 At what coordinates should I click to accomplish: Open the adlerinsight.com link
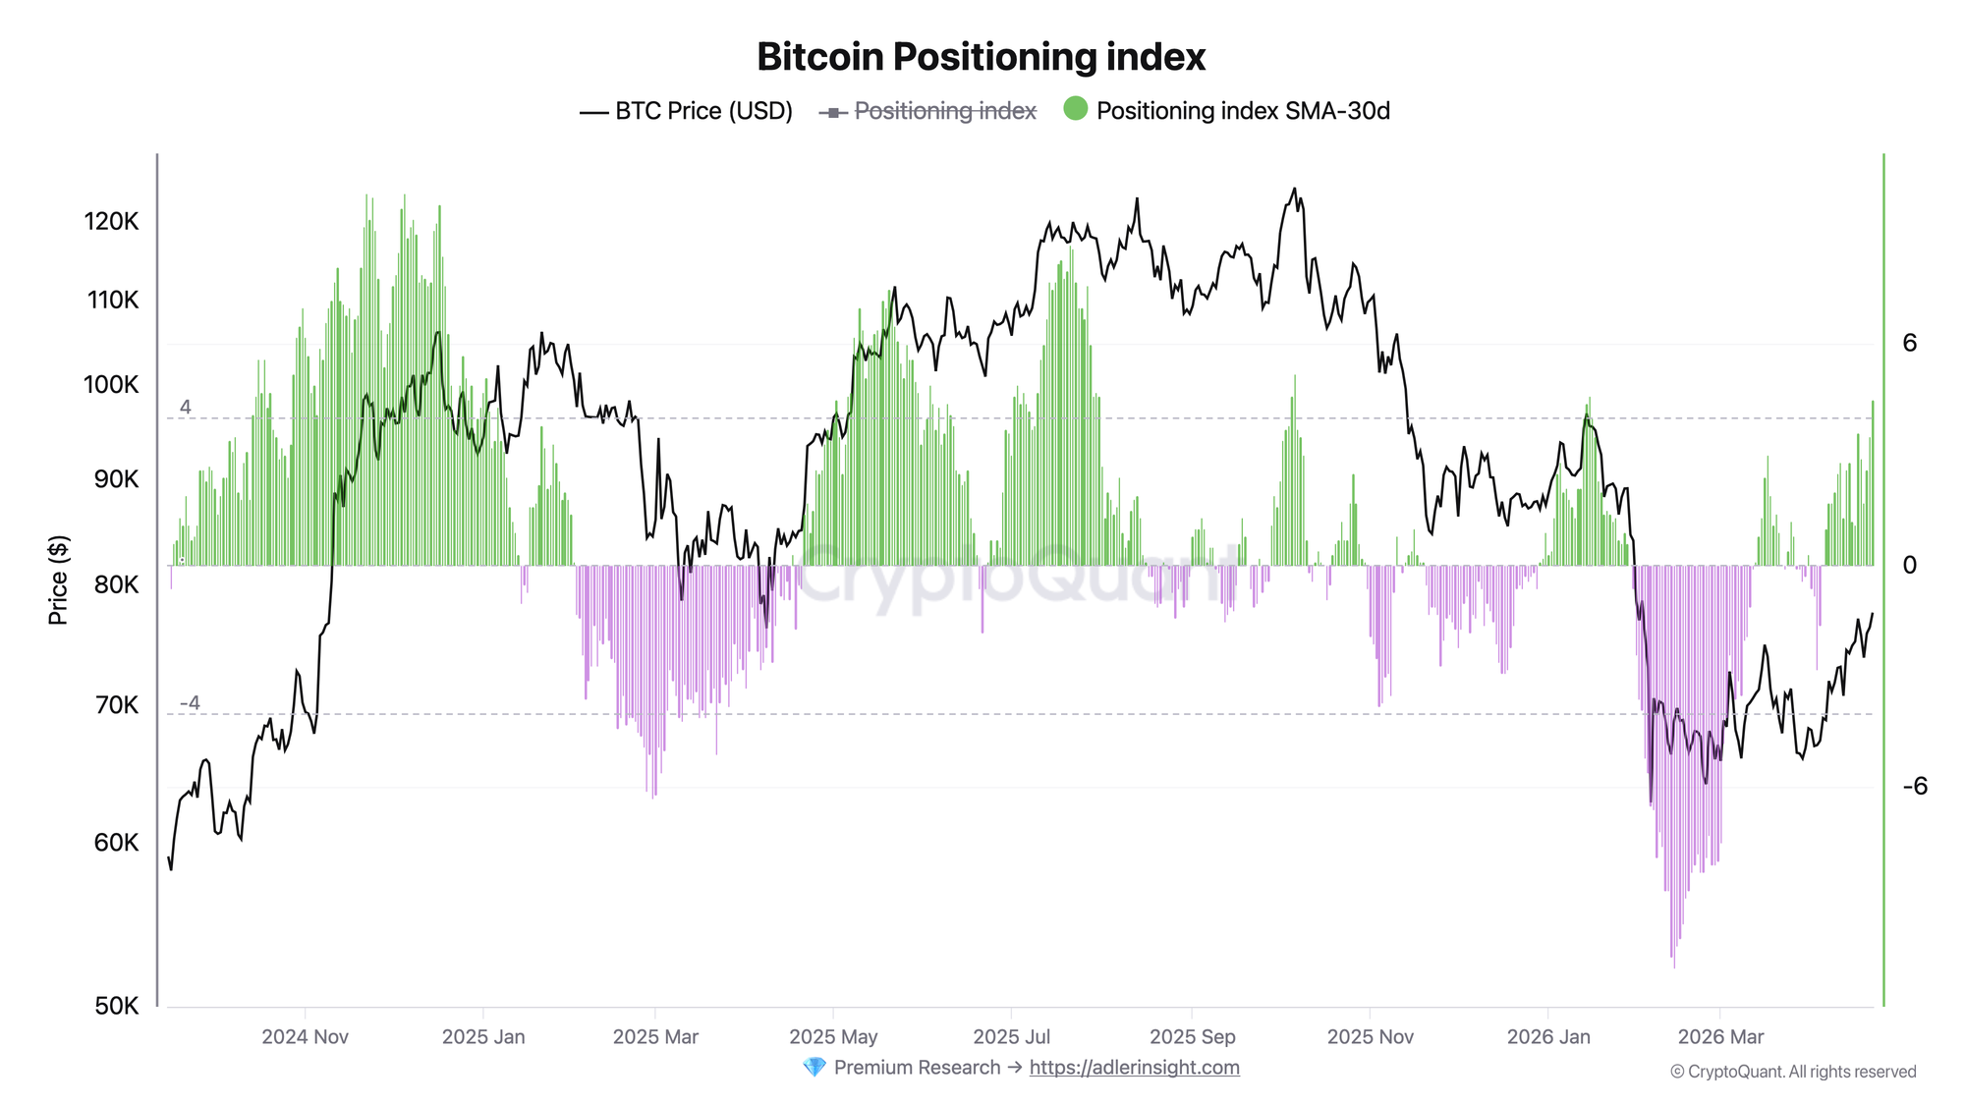(x=1134, y=1068)
